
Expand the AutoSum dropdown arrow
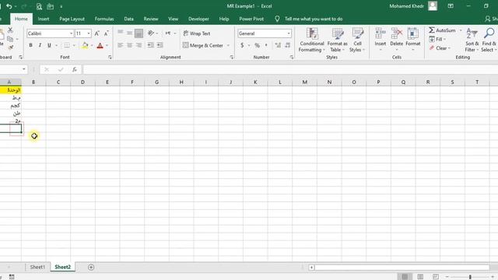click(461, 30)
